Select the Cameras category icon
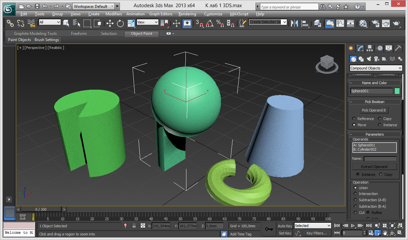 pos(376,59)
